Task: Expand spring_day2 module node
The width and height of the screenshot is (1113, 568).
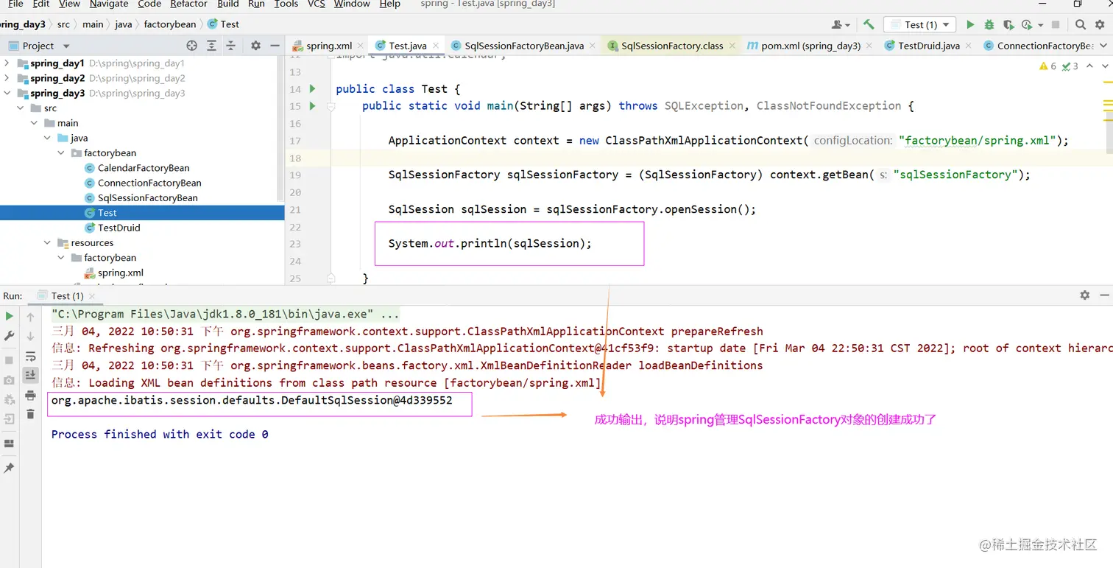Action: pos(7,78)
